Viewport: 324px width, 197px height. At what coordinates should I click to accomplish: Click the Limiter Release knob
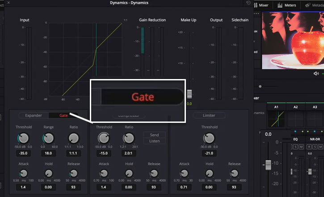coord(234,173)
